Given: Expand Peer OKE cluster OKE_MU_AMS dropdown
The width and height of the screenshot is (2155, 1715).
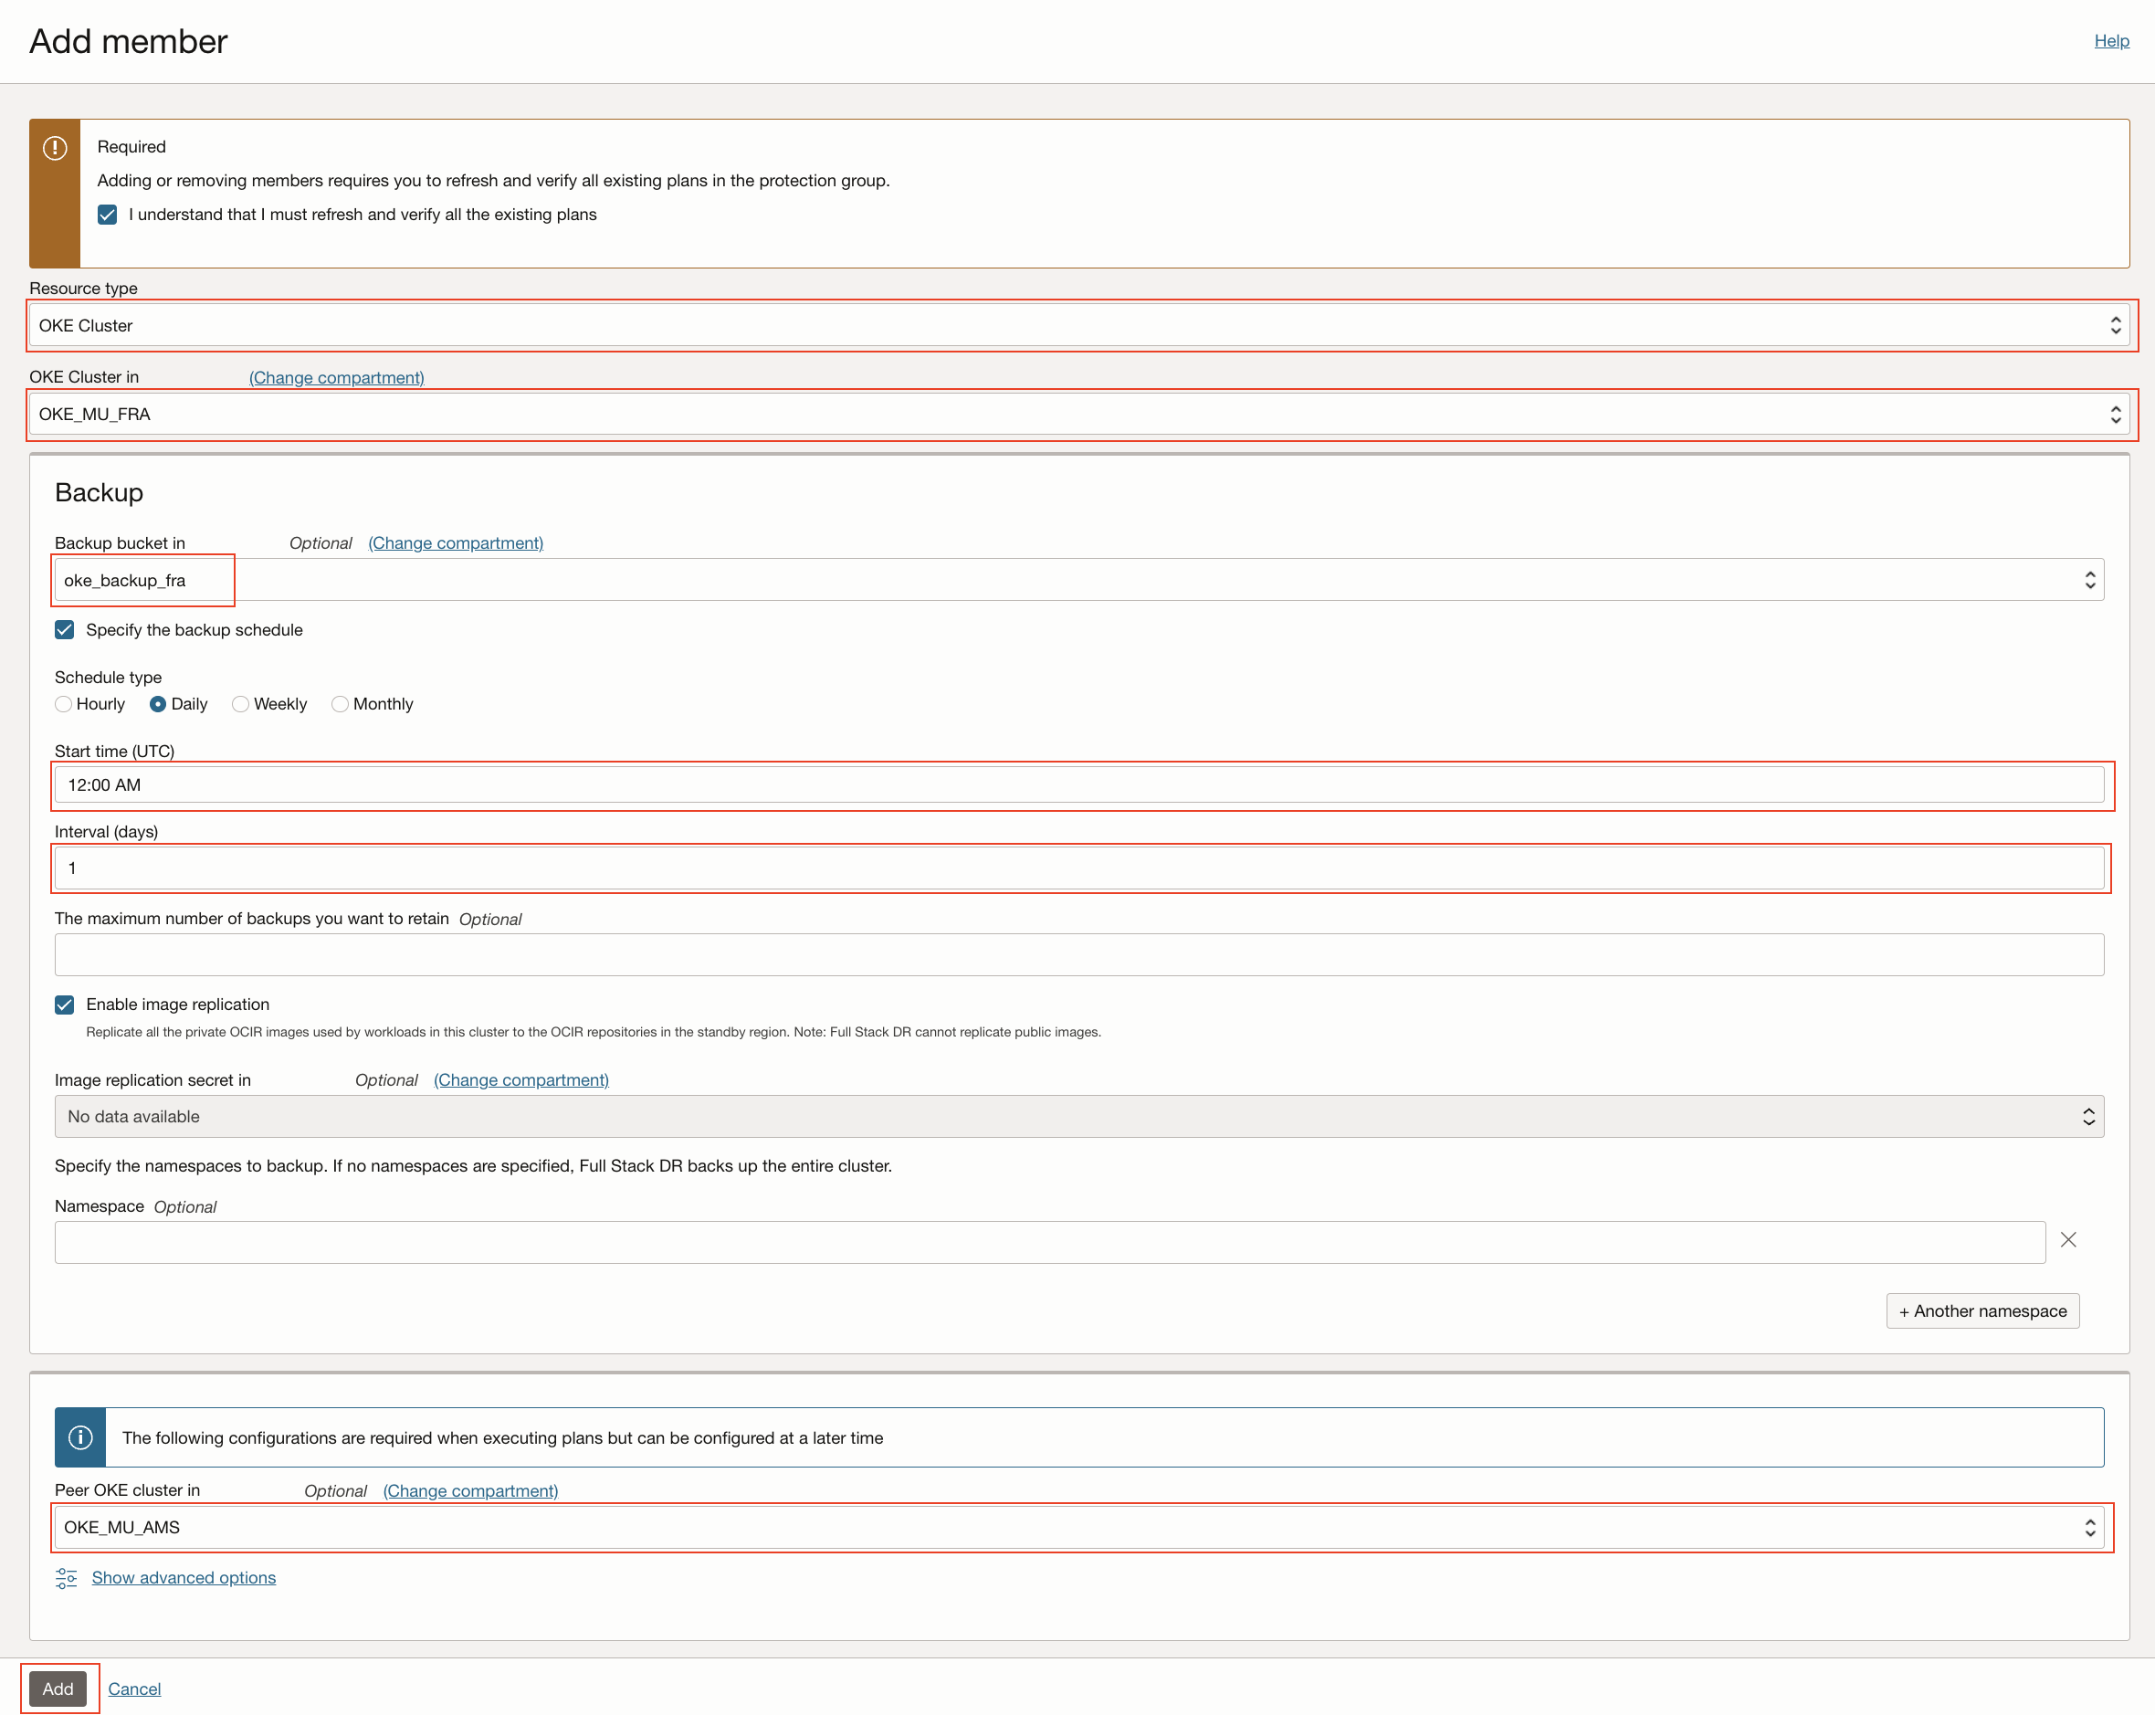Looking at the screenshot, I should click(x=1077, y=1527).
